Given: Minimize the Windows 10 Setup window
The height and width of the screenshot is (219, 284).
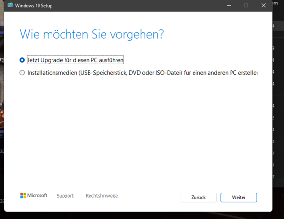Looking at the screenshot, I should pyautogui.click(x=229, y=5).
